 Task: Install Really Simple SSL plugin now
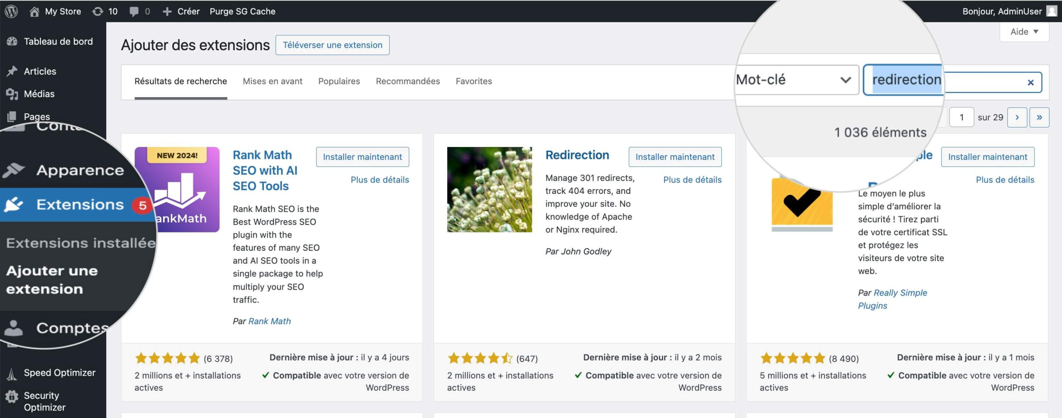coord(987,157)
